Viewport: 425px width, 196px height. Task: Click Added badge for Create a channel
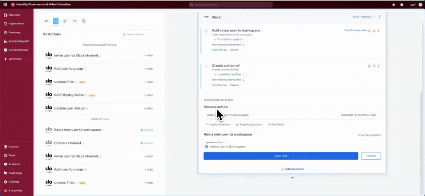(x=147, y=143)
